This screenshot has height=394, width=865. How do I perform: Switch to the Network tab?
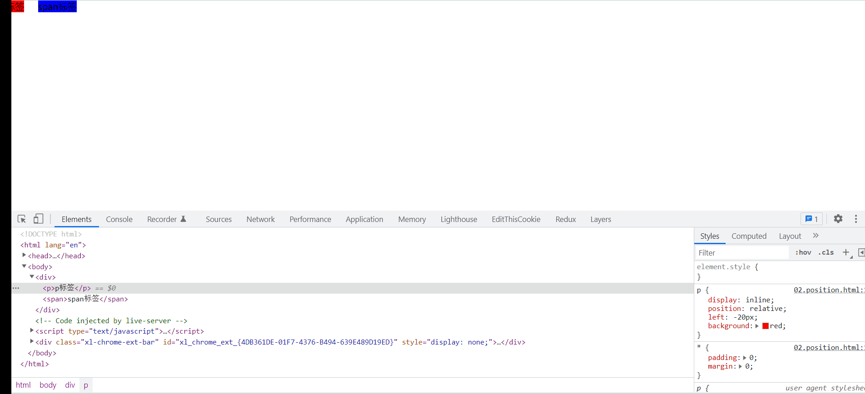click(x=261, y=219)
